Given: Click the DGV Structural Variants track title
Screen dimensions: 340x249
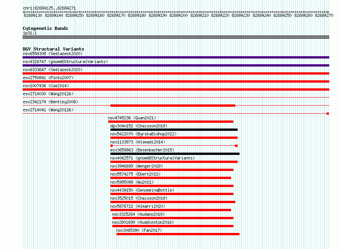Looking at the screenshot, I should (53, 49).
